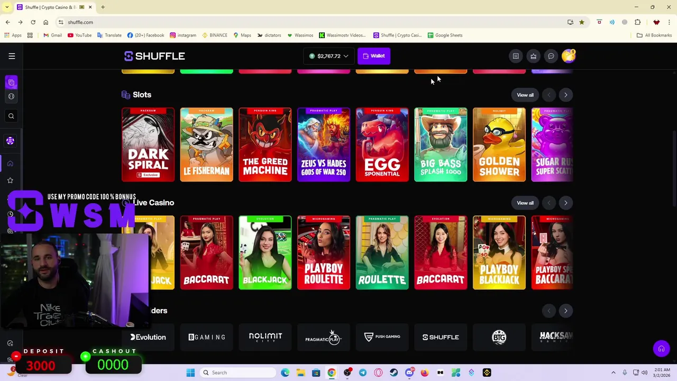677x381 pixels.
Task: Select the casino dice sidebar icon
Action: [x=11, y=83]
